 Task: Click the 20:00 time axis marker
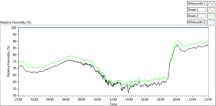177,99
